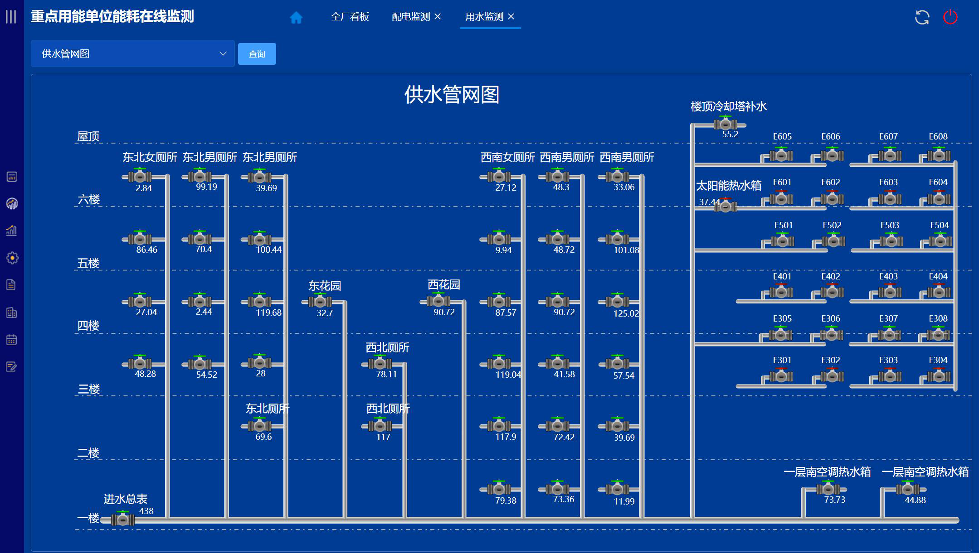979x553 pixels.
Task: Click the 重点用能单位能耗在线监测 header title
Action: [x=112, y=16]
